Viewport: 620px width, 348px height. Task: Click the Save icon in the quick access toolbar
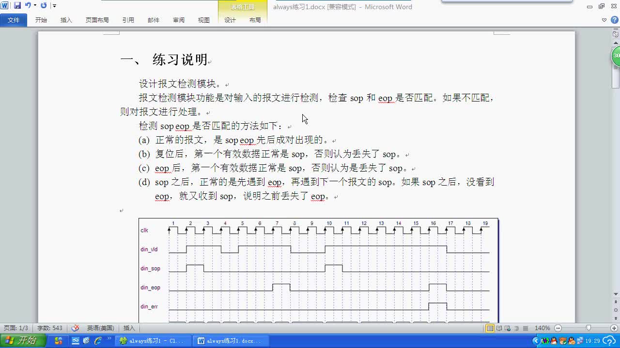[17, 5]
